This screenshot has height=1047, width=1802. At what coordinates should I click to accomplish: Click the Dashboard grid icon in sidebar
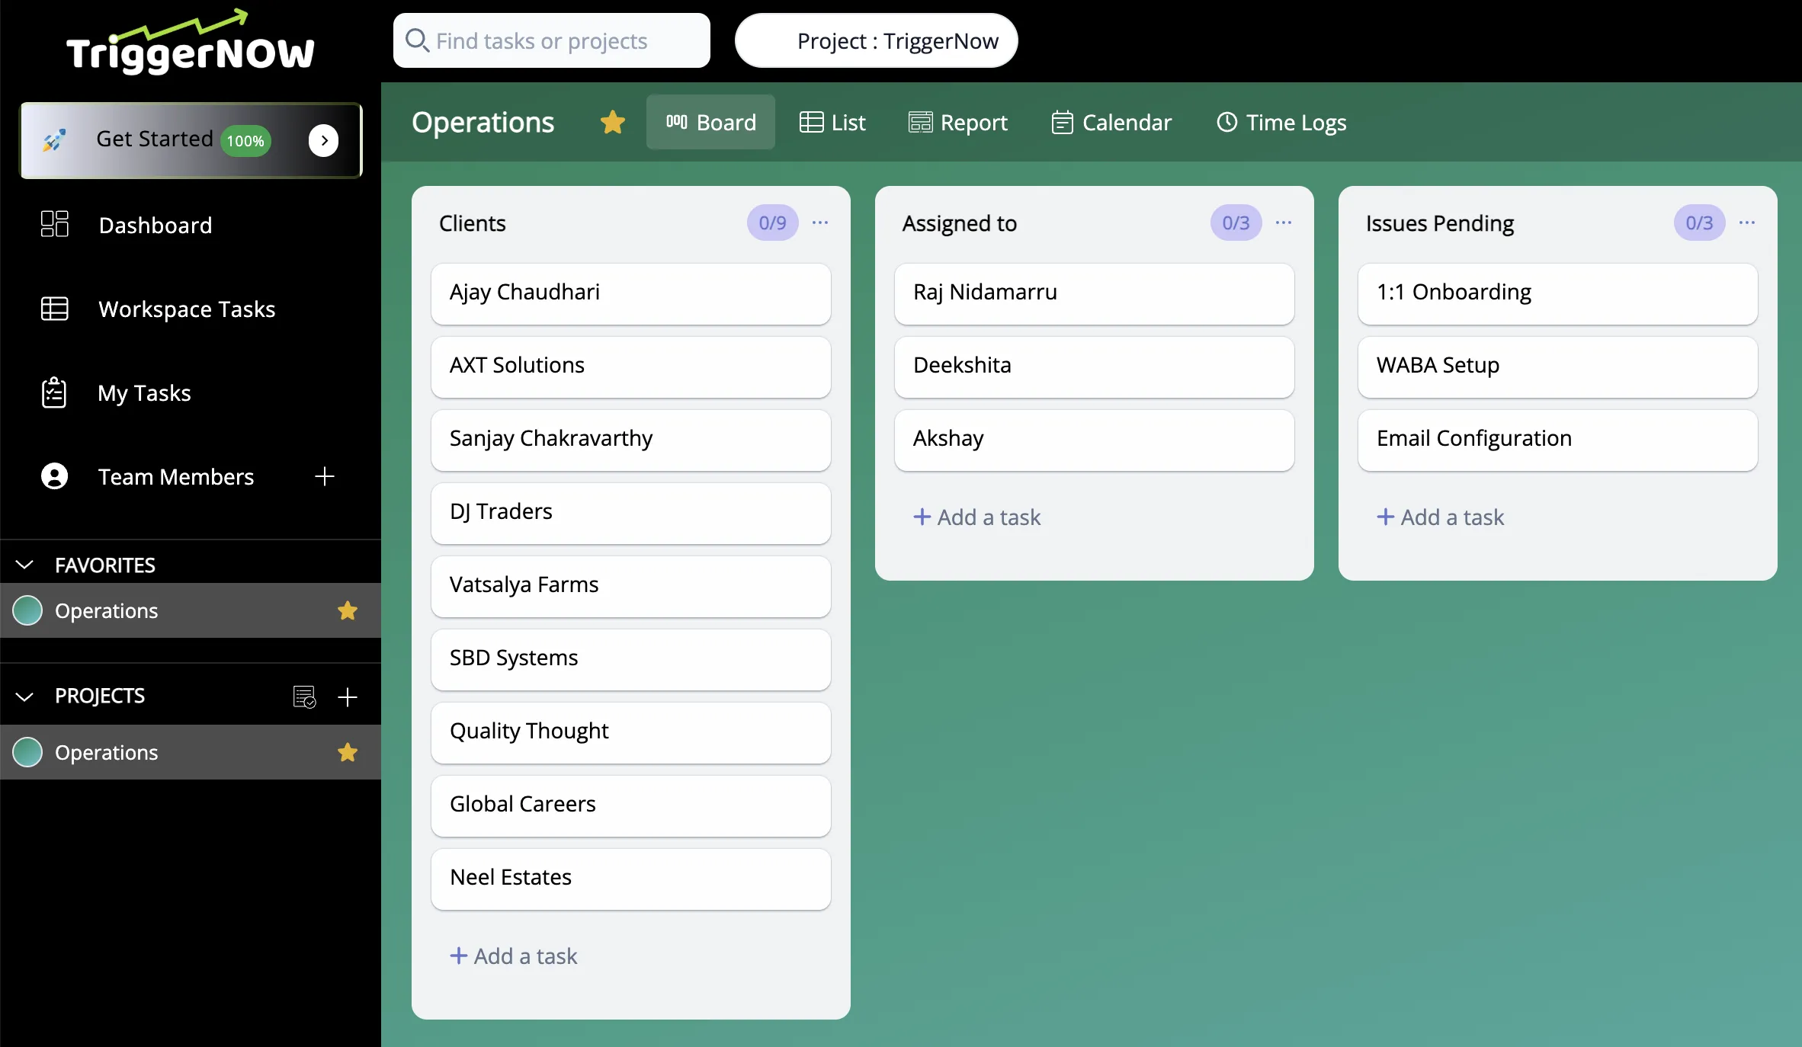tap(54, 224)
